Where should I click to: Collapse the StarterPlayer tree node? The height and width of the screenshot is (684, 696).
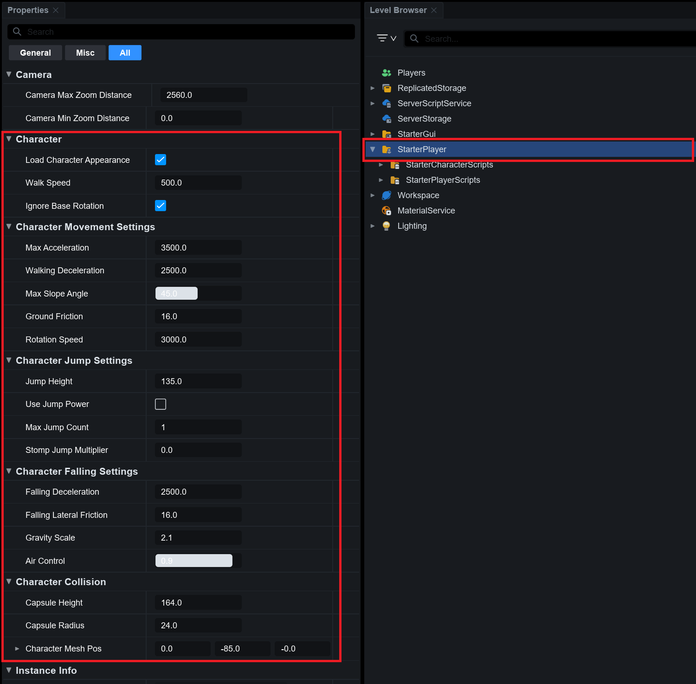(x=373, y=149)
